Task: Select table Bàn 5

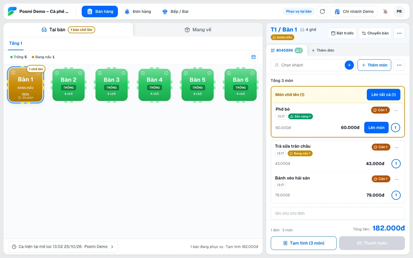Action: click(198, 85)
